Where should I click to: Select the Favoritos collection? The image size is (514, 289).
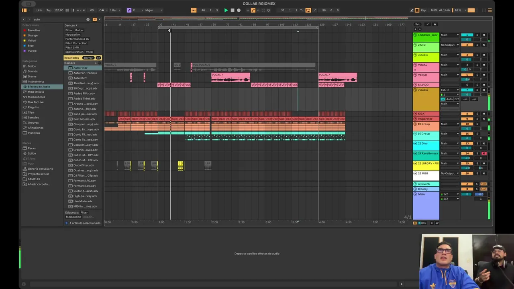[x=34, y=30]
